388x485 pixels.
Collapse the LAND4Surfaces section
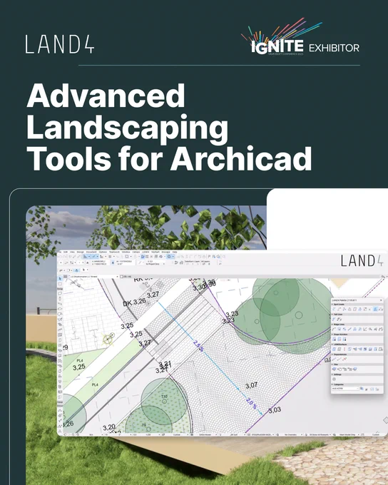(x=332, y=344)
